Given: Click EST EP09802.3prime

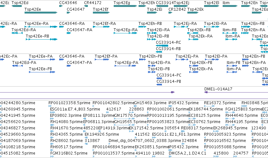Looking at the screenshot, I should tap(66, 116).
